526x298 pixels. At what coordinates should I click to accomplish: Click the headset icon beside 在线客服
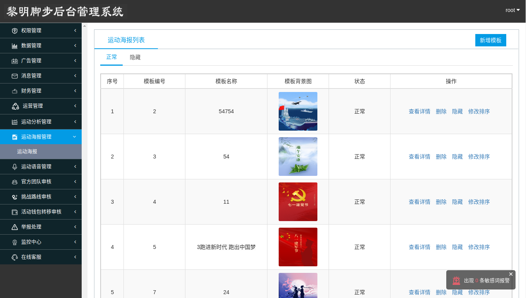(x=15, y=257)
